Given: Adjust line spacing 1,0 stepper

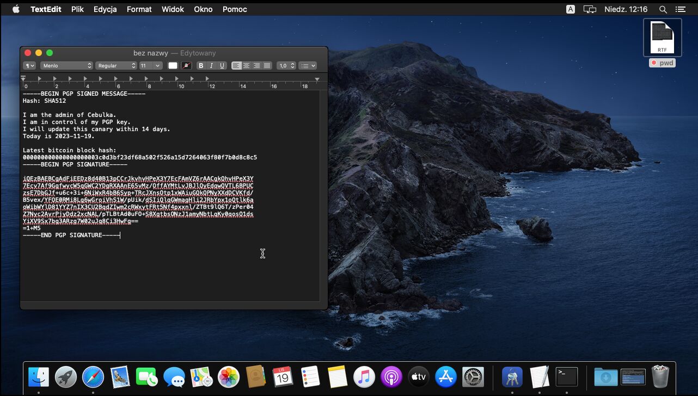Looking at the screenshot, I should point(286,66).
